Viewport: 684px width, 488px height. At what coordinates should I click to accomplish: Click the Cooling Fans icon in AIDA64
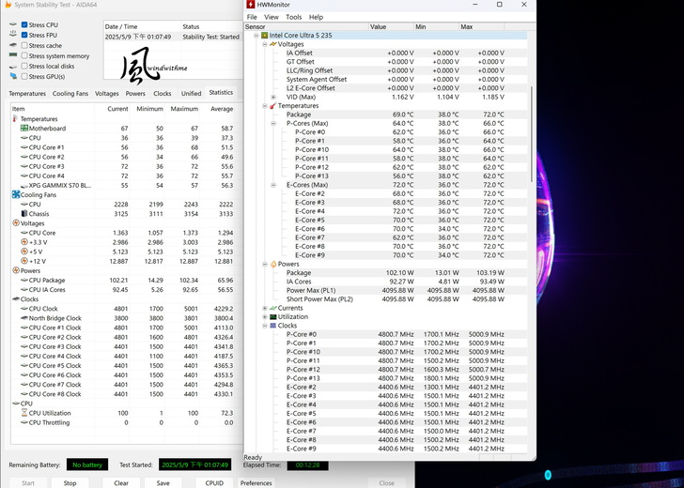tap(15, 194)
